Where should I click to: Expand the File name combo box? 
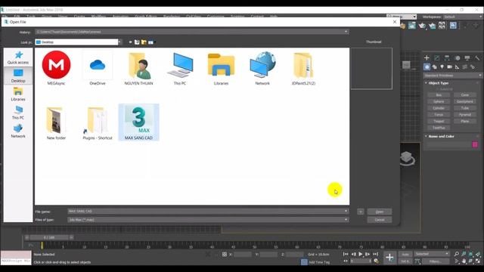346,212
